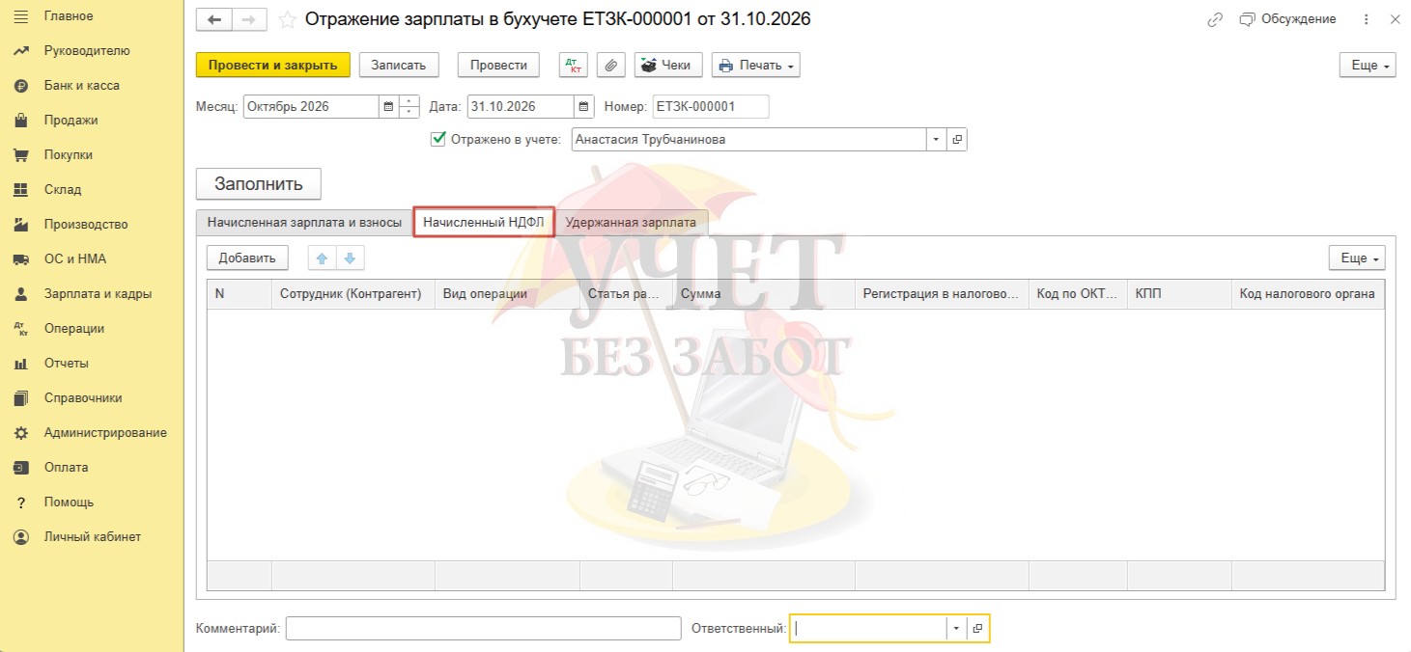The height and width of the screenshot is (652, 1411).
Task: Open Ответственный field selection form icon
Action: 977,629
